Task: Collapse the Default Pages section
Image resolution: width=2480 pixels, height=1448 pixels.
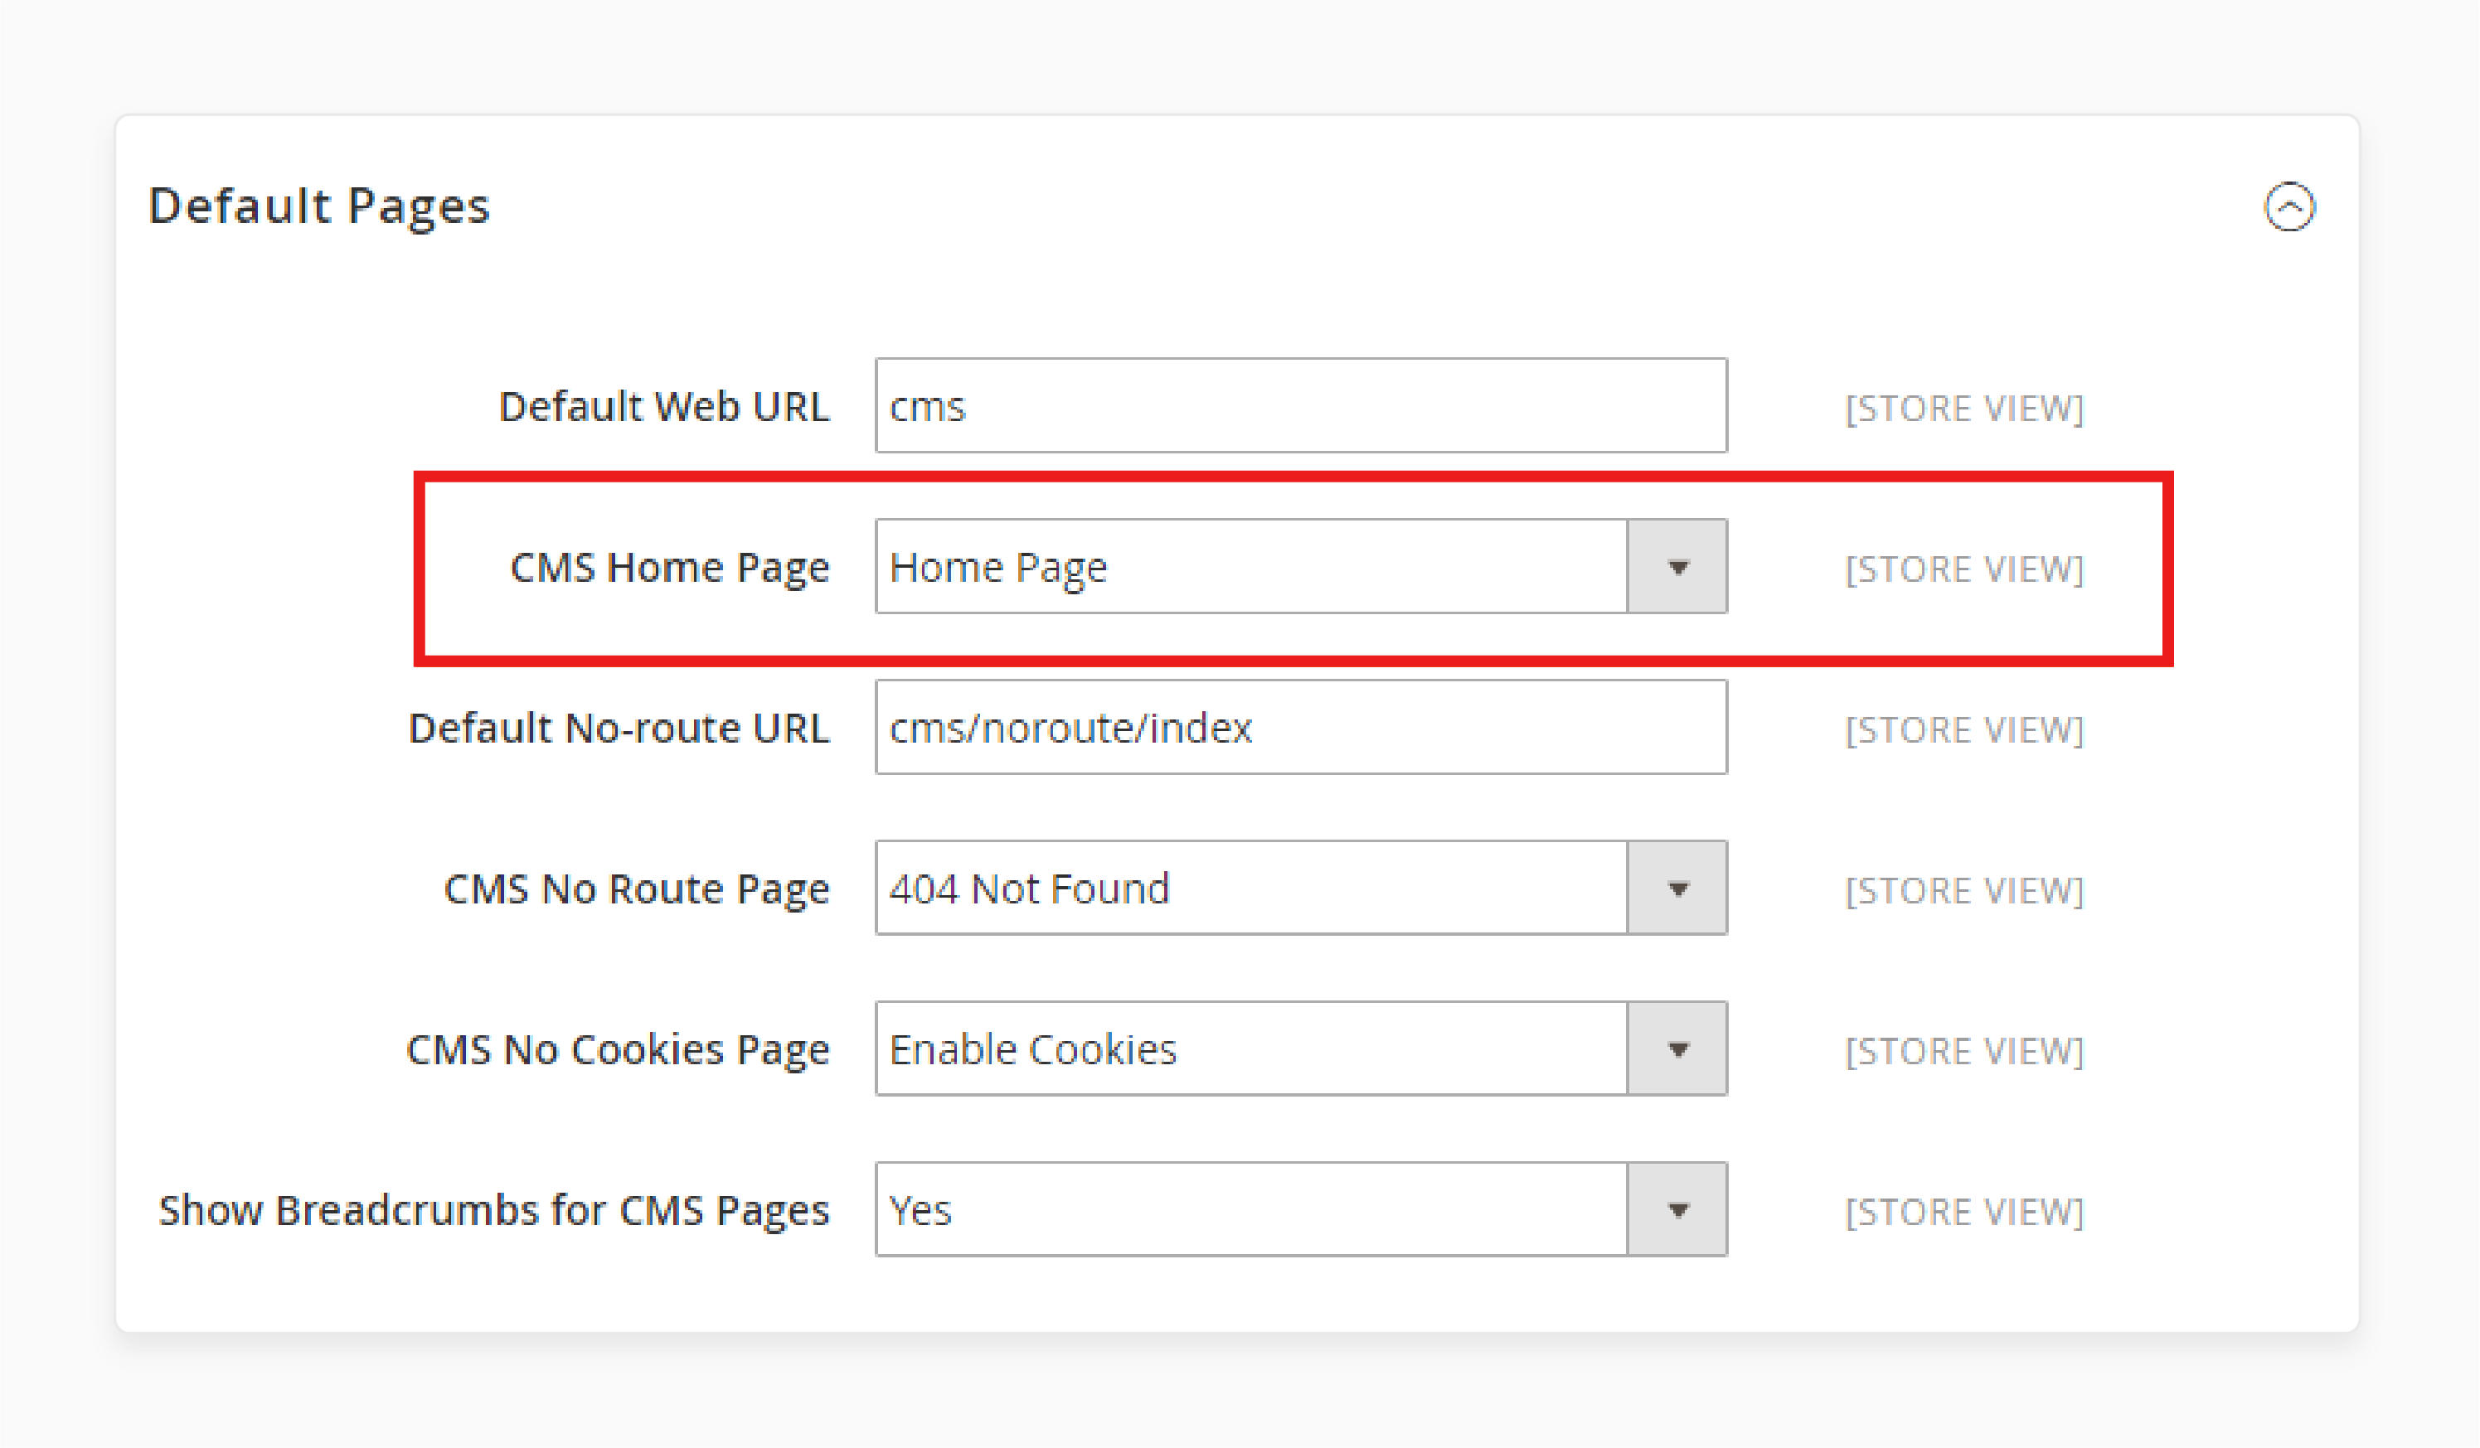Action: click(x=2289, y=206)
